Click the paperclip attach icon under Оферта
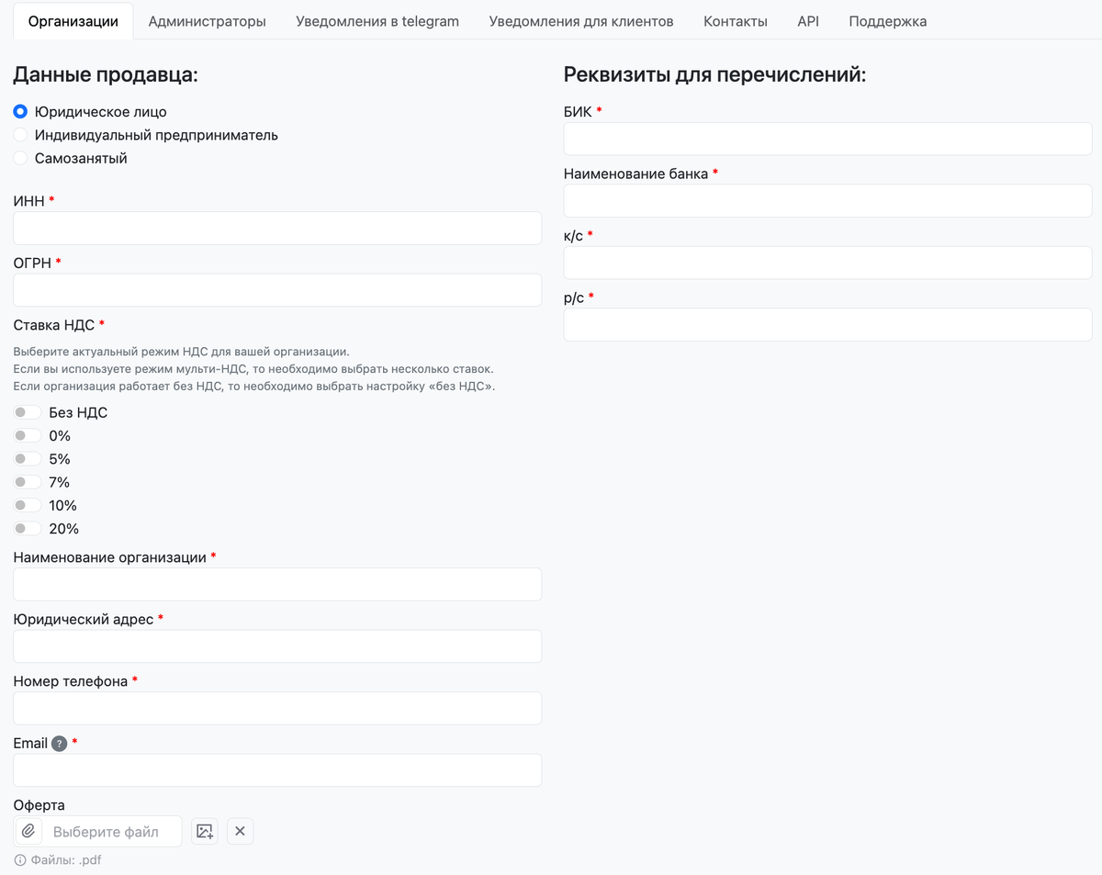1102x875 pixels. tap(28, 831)
